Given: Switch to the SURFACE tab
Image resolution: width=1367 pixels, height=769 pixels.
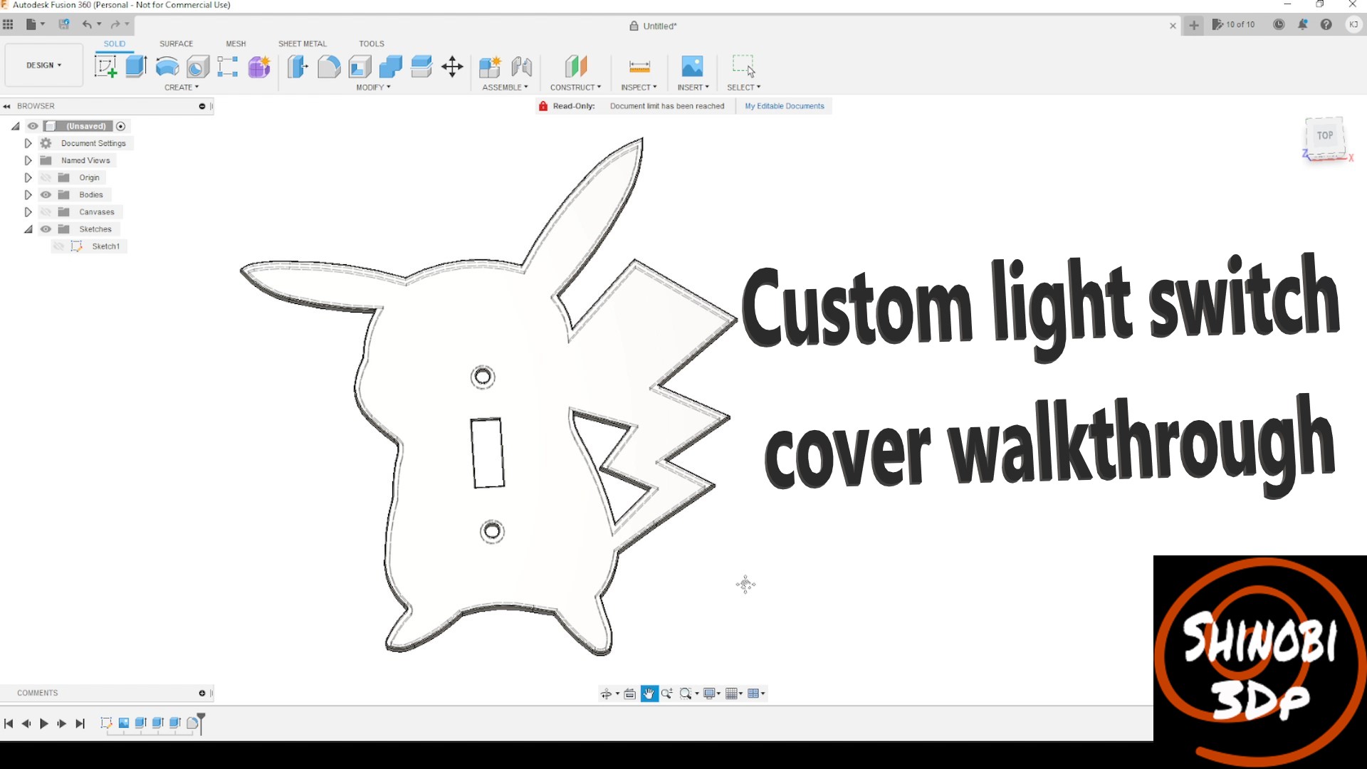Looking at the screenshot, I should click(x=176, y=43).
